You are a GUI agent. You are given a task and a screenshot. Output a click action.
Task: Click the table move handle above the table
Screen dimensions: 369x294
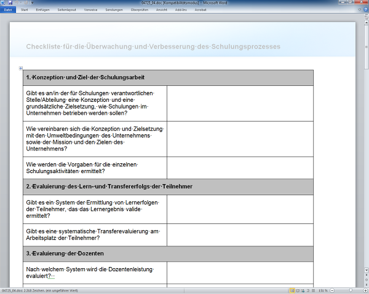point(20,68)
